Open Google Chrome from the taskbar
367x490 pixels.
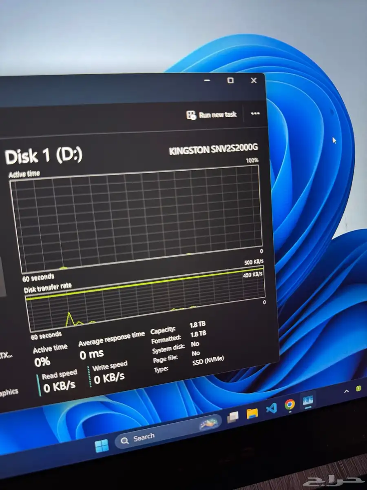click(290, 405)
